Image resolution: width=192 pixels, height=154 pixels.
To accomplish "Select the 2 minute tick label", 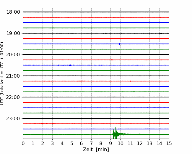I will [x=43, y=144].
